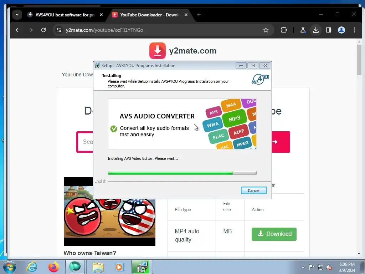Show hidden system tray icons

coord(303,267)
